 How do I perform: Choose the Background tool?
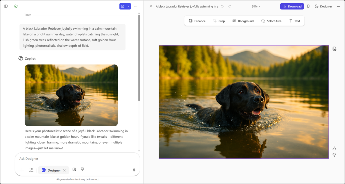point(243,21)
